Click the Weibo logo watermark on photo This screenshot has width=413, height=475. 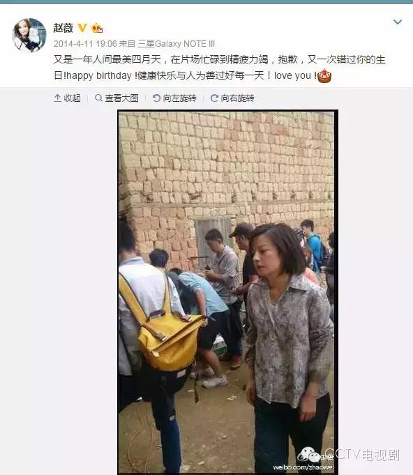[x=308, y=455]
